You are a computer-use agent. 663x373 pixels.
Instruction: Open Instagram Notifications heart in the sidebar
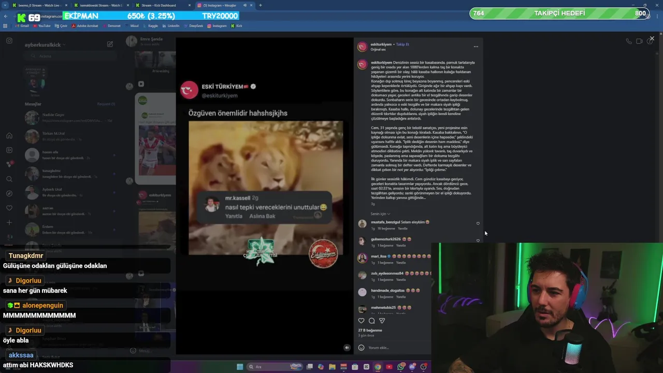[9, 208]
